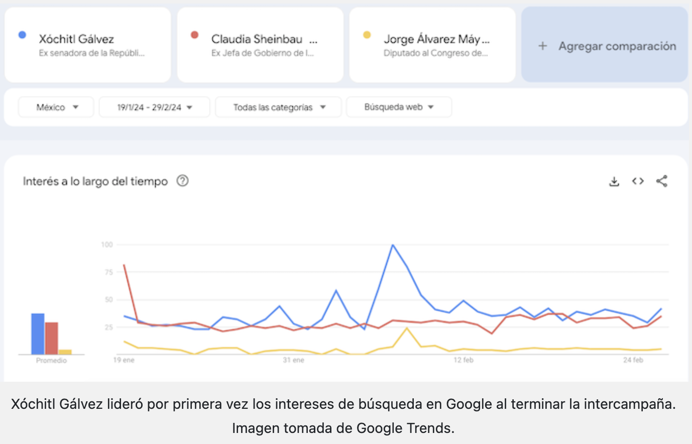Image resolution: width=692 pixels, height=444 pixels.
Task: Expand the Búsqueda web search type menu
Action: 399,107
